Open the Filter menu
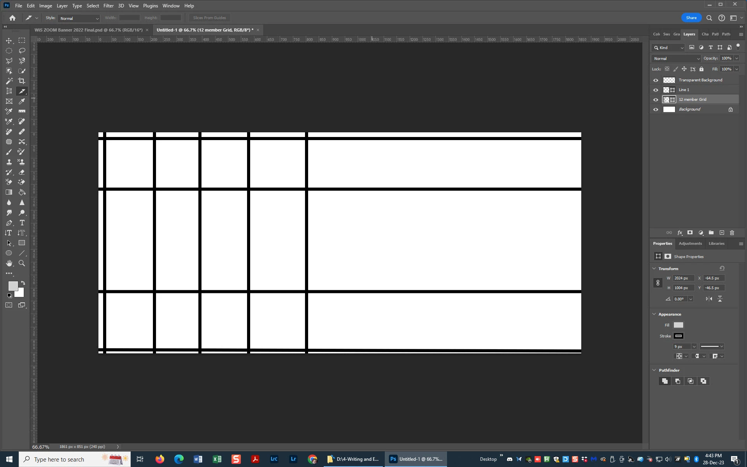The image size is (747, 467). click(108, 6)
